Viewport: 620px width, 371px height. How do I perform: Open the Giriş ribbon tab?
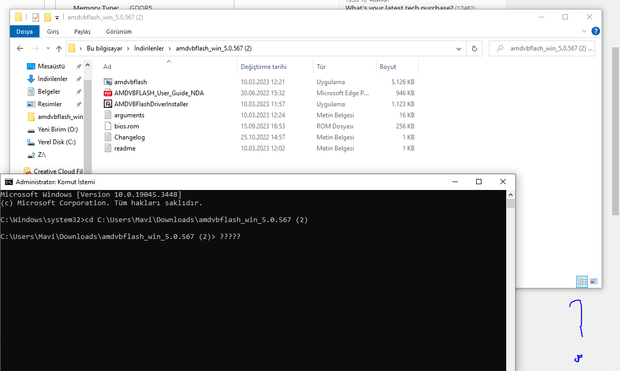[x=53, y=32]
